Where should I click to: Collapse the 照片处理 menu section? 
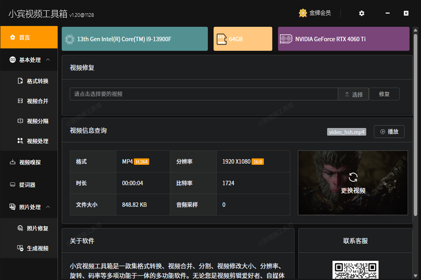pyautogui.click(x=48, y=207)
